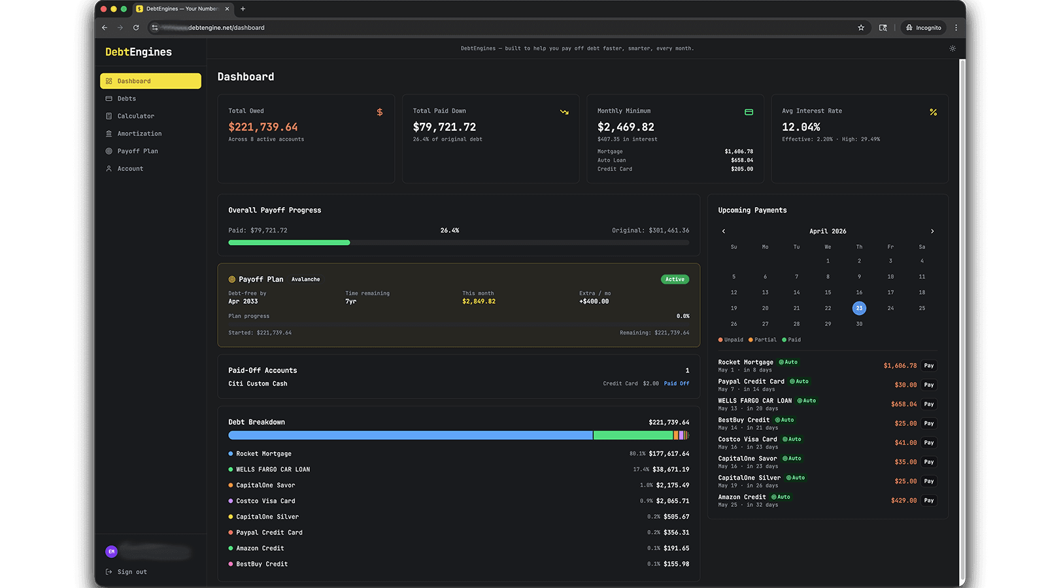Open the Account person icon
Image resolution: width=1046 pixels, height=588 pixels.
coord(109,169)
